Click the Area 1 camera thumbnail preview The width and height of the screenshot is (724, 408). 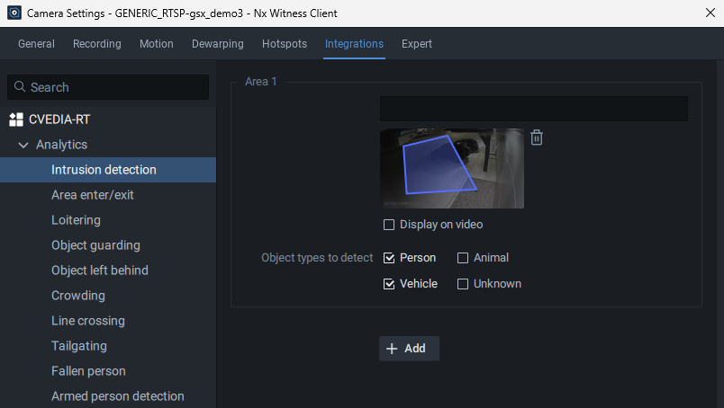click(x=452, y=168)
